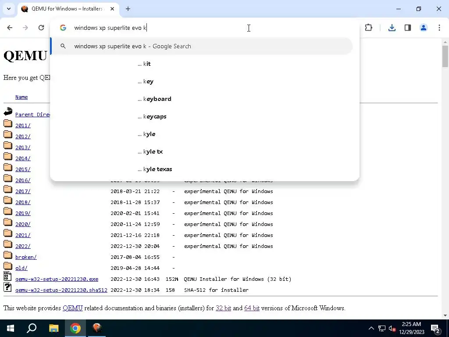Open the 2015/ folder link
The width and height of the screenshot is (449, 337).
[x=23, y=169]
